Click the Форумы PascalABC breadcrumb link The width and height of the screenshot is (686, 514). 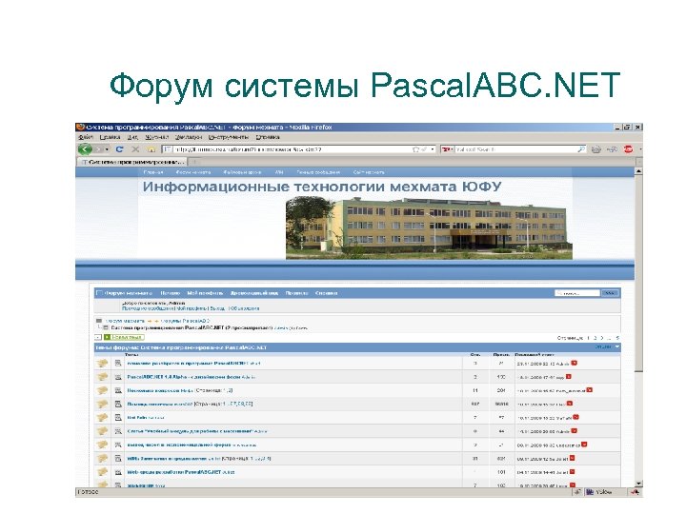click(185, 321)
